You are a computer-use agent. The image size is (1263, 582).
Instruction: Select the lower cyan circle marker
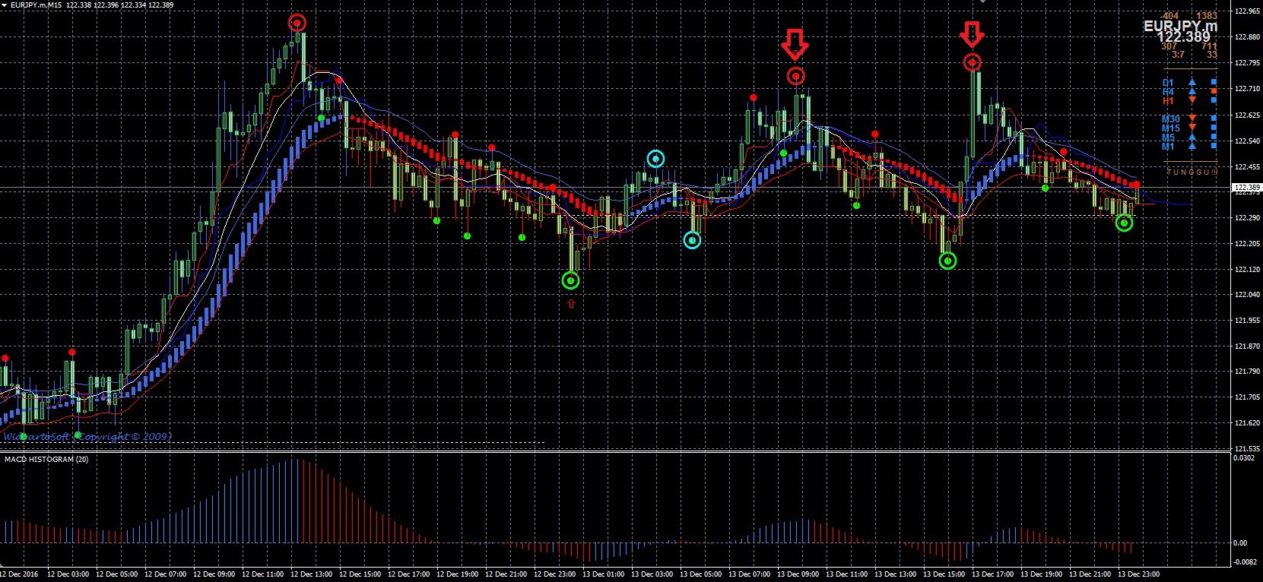click(x=692, y=240)
